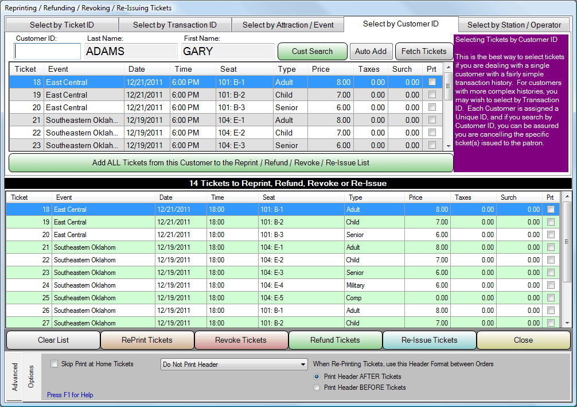Open the Select by Attraction / Event tab

288,25
